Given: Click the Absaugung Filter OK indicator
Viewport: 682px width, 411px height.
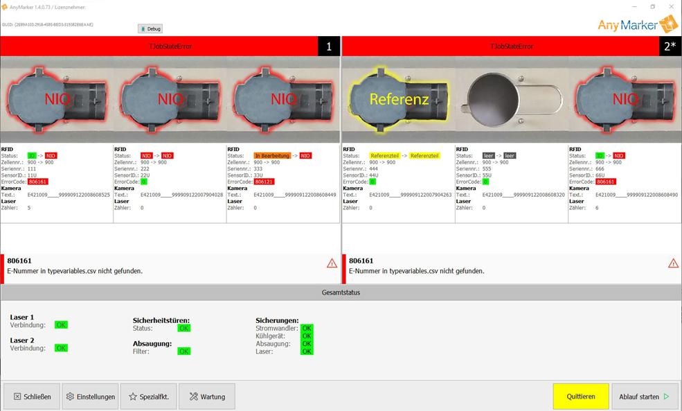Looking at the screenshot, I should click(183, 351).
